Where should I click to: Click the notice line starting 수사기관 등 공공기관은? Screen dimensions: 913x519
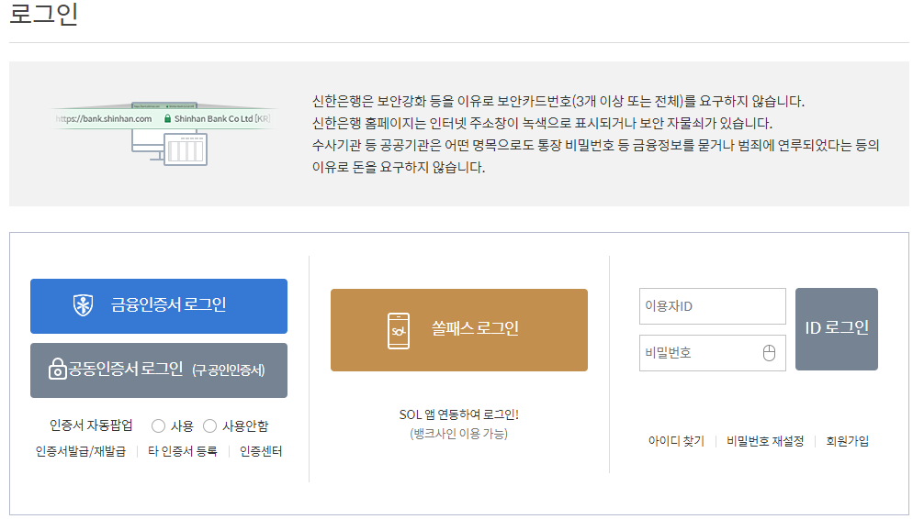[596, 145]
